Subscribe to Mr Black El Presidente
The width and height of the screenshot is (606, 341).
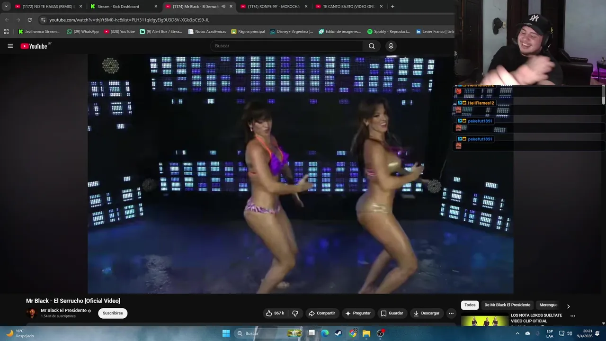113,313
